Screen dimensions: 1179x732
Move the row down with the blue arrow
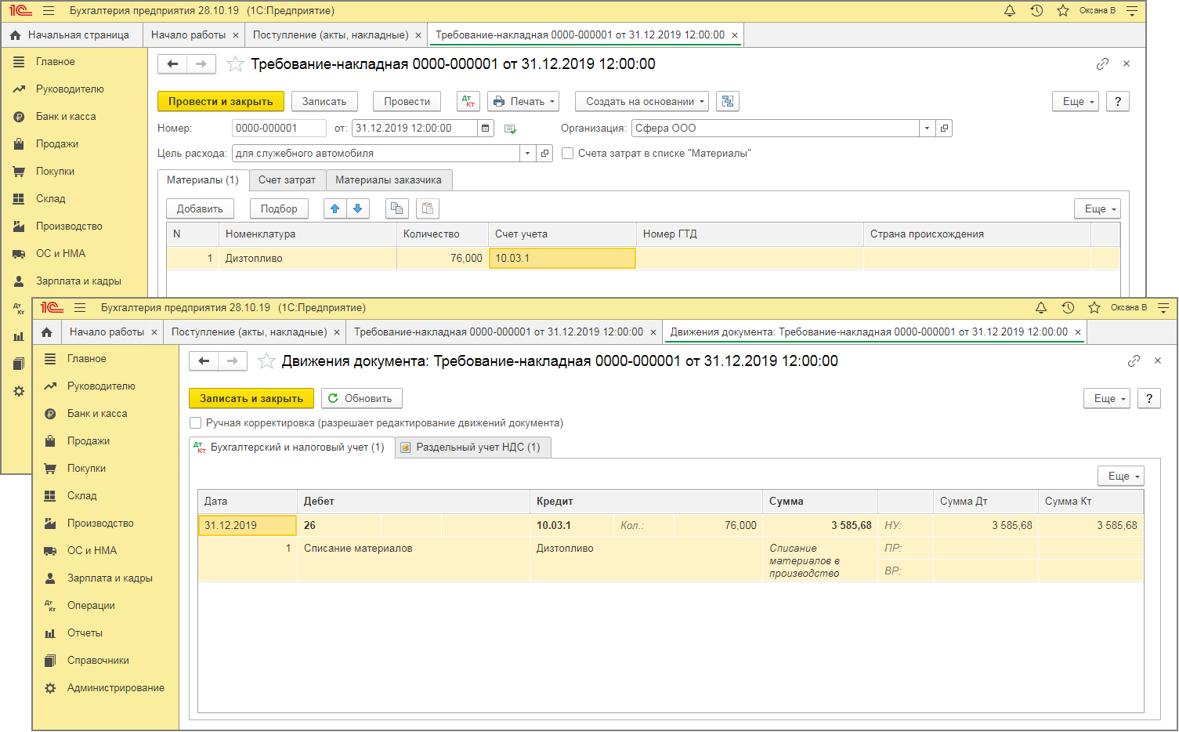point(358,208)
